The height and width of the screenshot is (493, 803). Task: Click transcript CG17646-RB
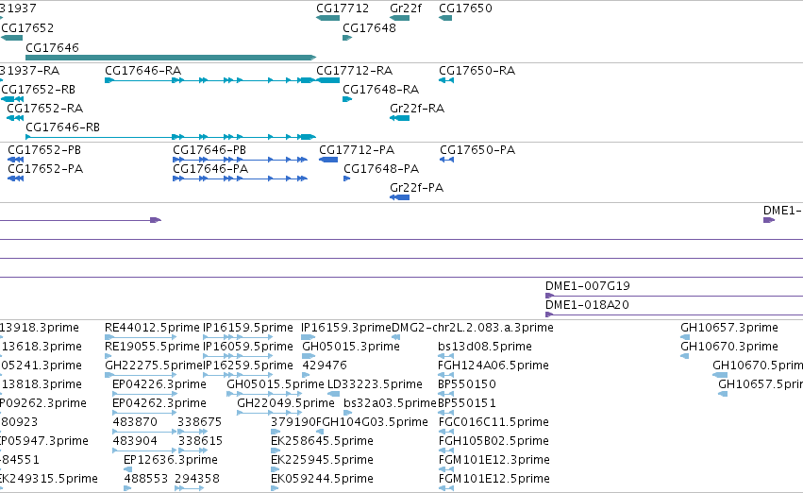171,137
